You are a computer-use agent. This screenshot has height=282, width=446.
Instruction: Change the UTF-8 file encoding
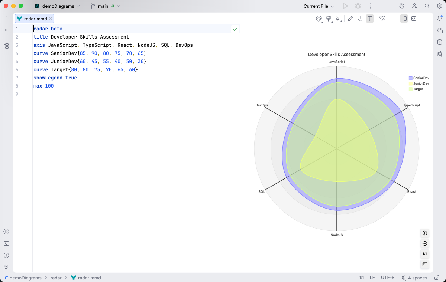pyautogui.click(x=388, y=278)
